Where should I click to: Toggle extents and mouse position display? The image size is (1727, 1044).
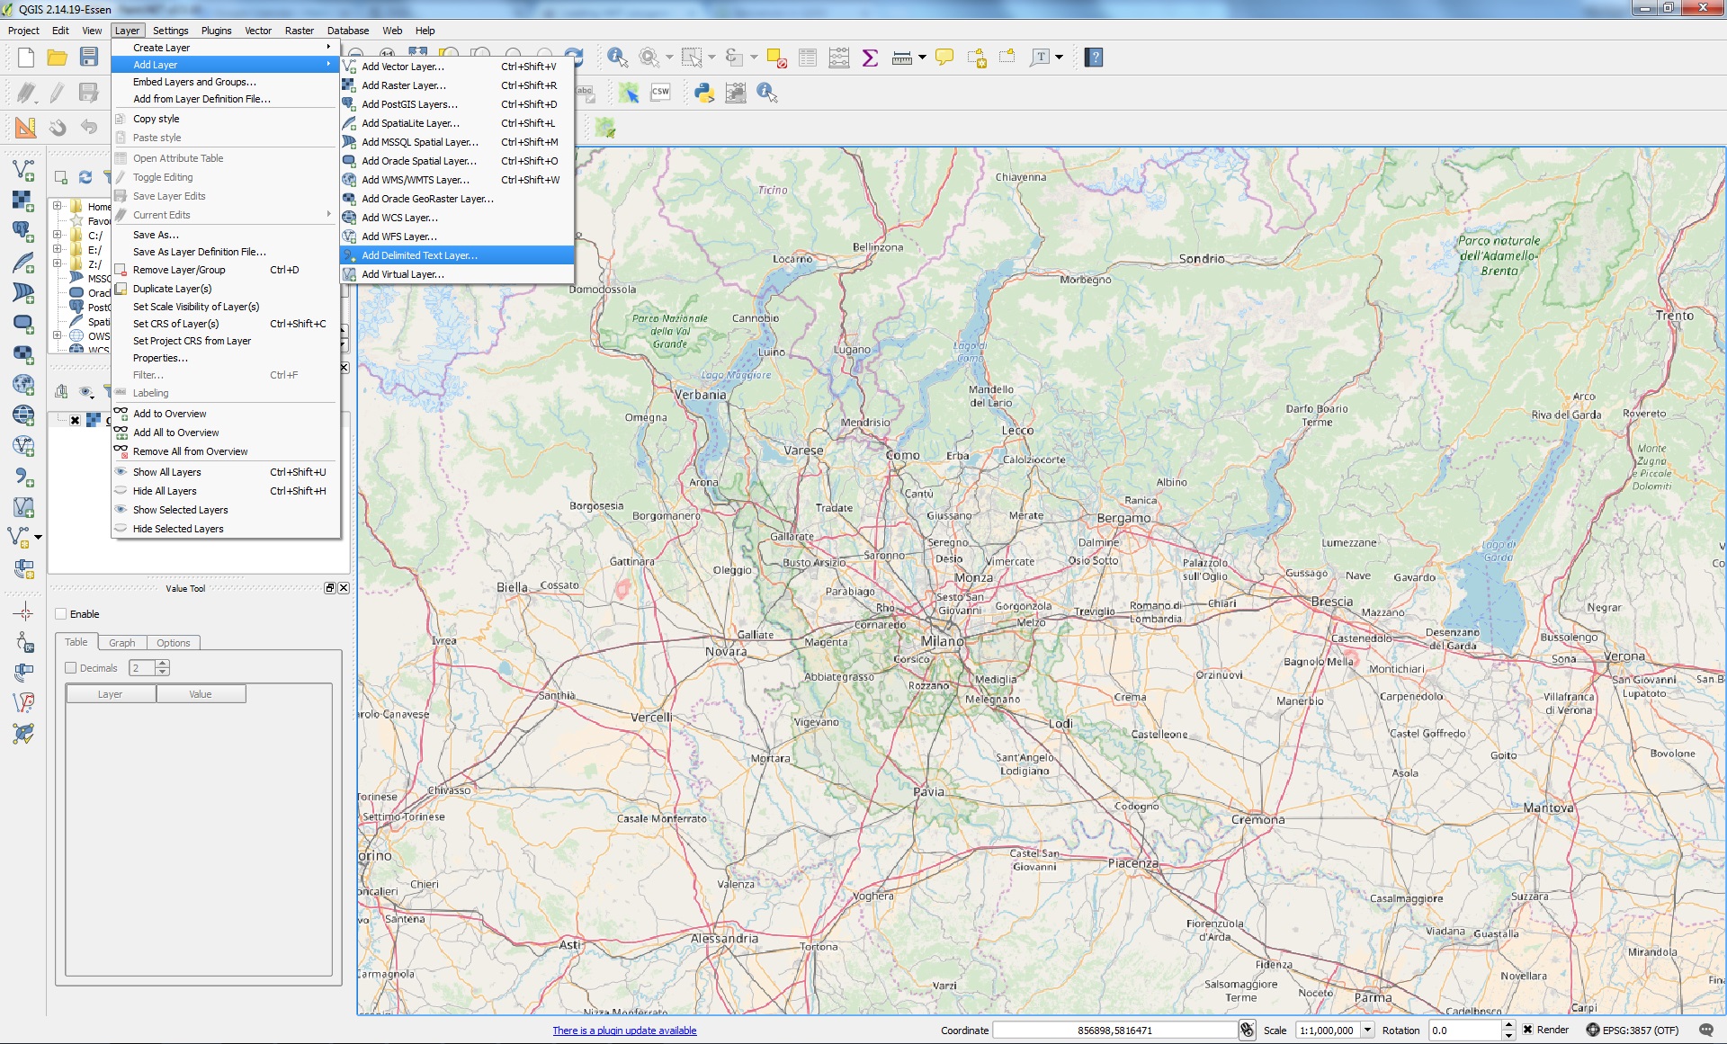1247,1031
